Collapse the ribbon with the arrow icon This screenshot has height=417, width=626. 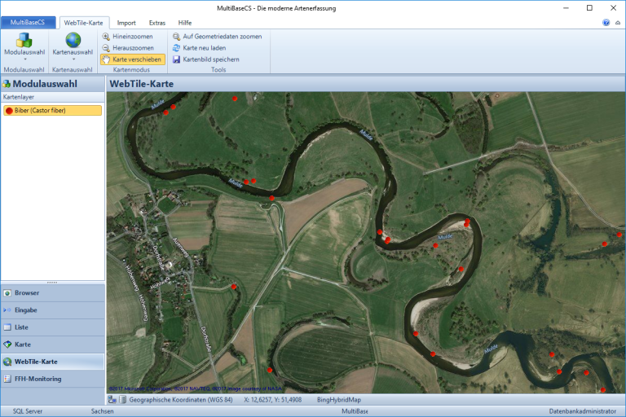pos(617,23)
